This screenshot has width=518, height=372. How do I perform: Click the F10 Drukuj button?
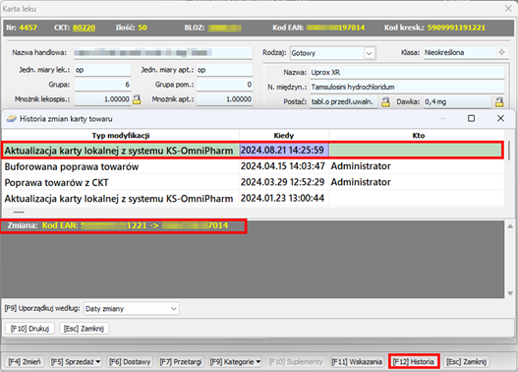tap(30, 329)
